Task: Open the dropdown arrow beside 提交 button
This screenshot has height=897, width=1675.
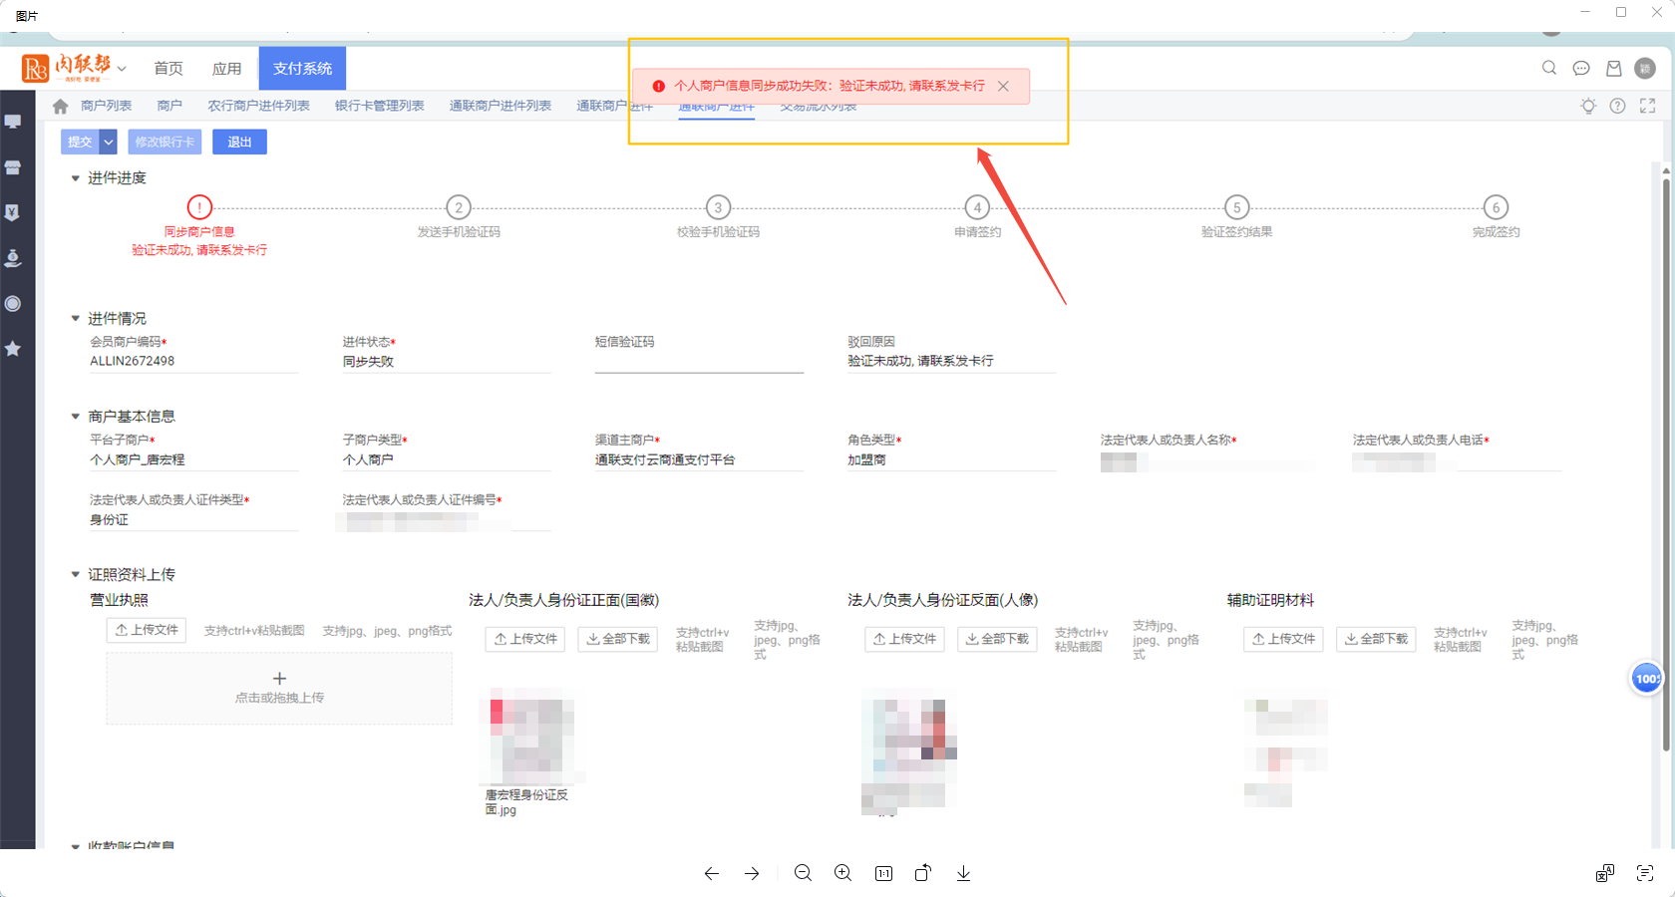Action: pyautogui.click(x=109, y=143)
